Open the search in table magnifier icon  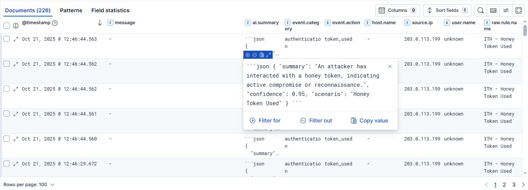click(x=480, y=10)
